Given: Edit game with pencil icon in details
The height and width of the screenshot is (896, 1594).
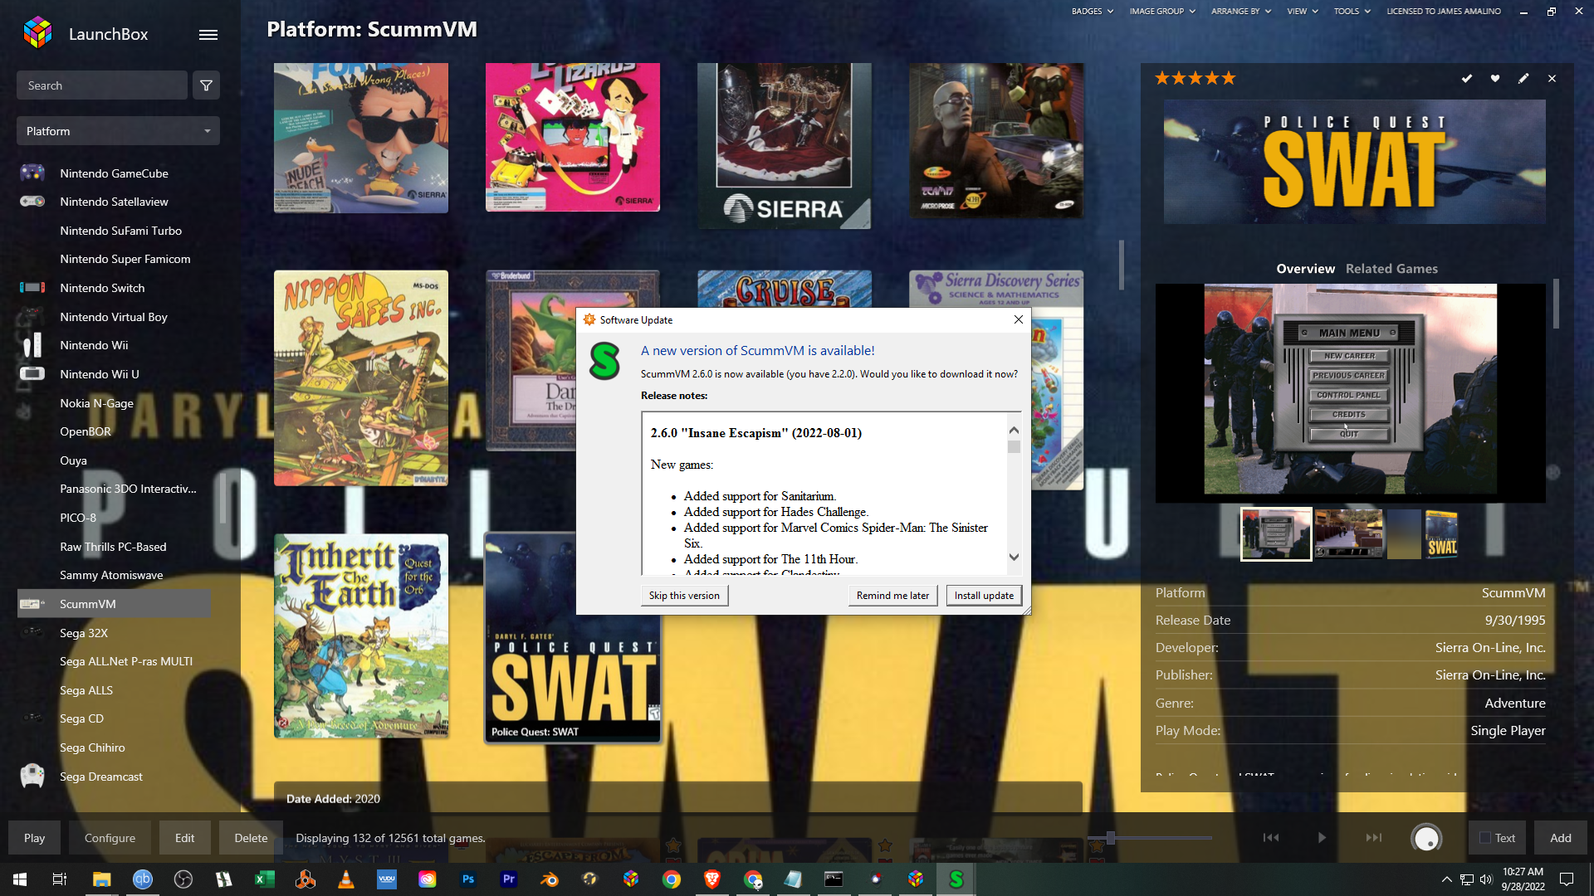Looking at the screenshot, I should (1523, 78).
